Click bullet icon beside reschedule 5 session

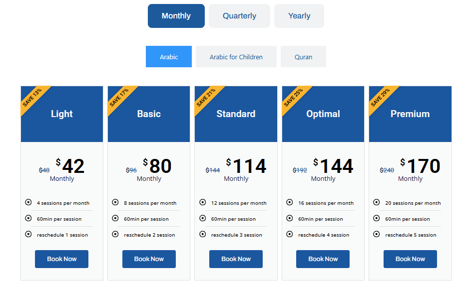point(377,234)
